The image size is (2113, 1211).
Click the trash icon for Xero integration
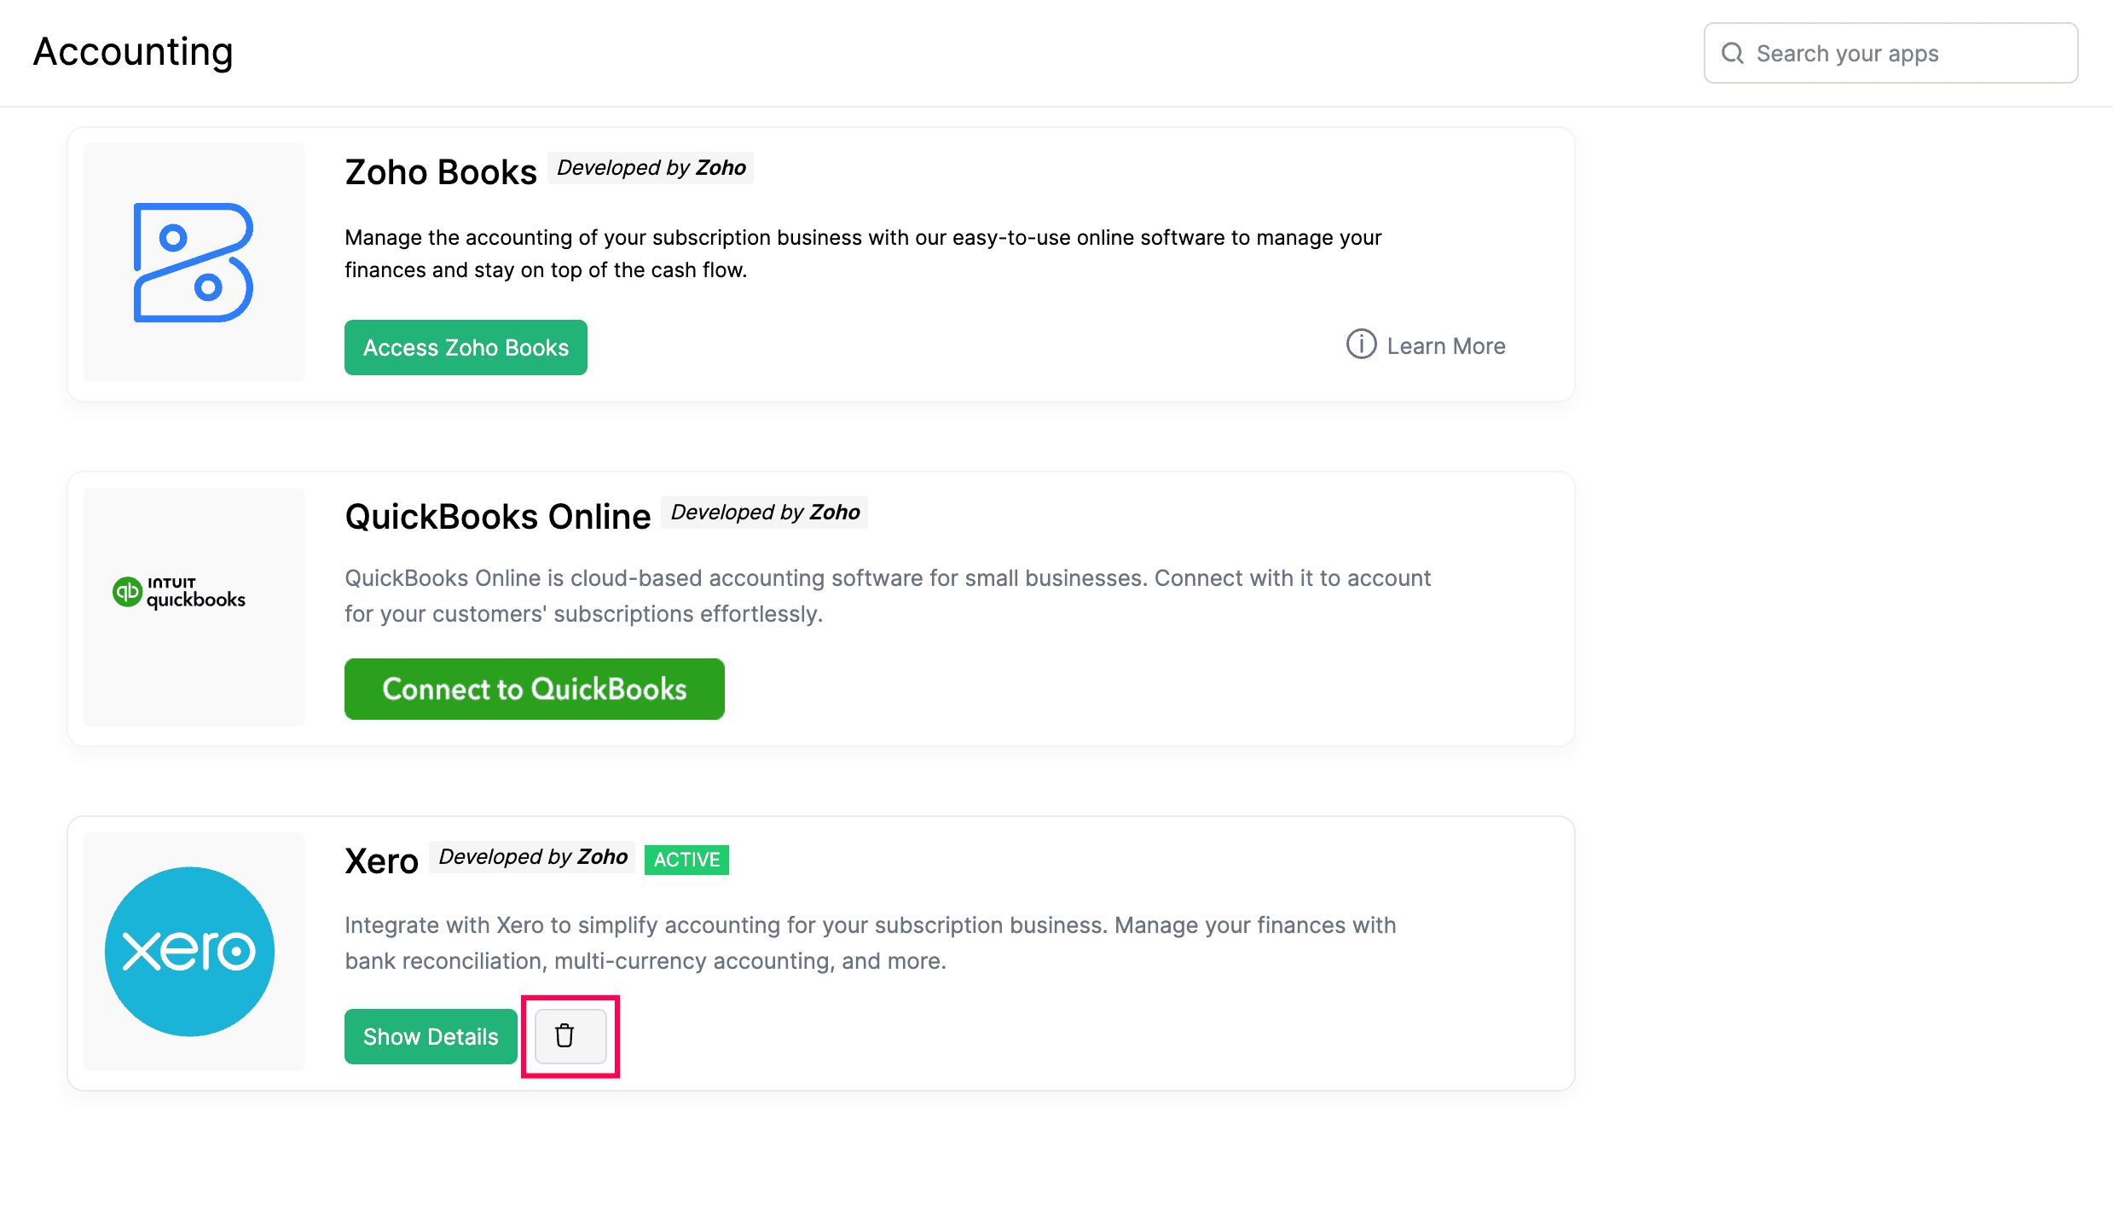(565, 1036)
